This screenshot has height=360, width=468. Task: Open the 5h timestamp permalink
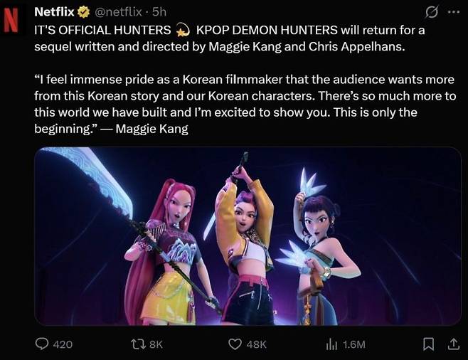(x=159, y=12)
